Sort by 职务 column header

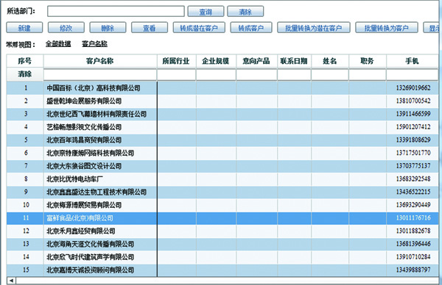click(368, 61)
